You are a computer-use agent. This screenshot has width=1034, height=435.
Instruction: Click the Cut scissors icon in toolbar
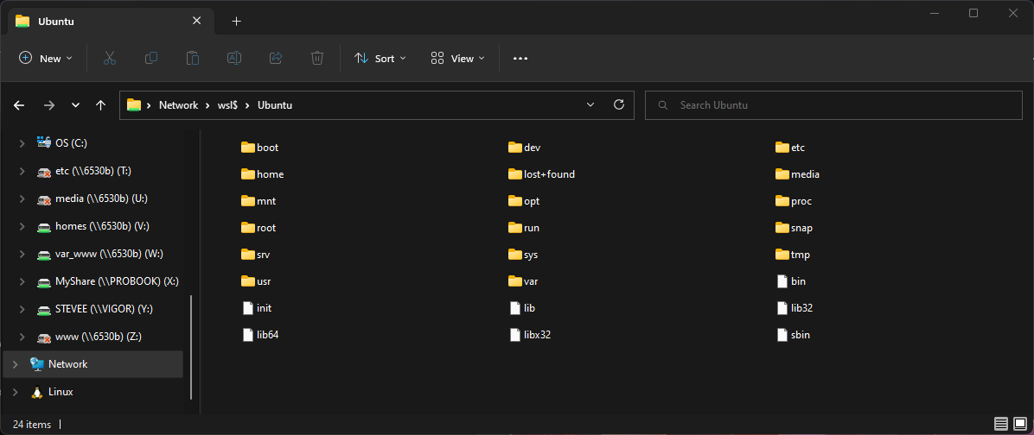coord(110,58)
